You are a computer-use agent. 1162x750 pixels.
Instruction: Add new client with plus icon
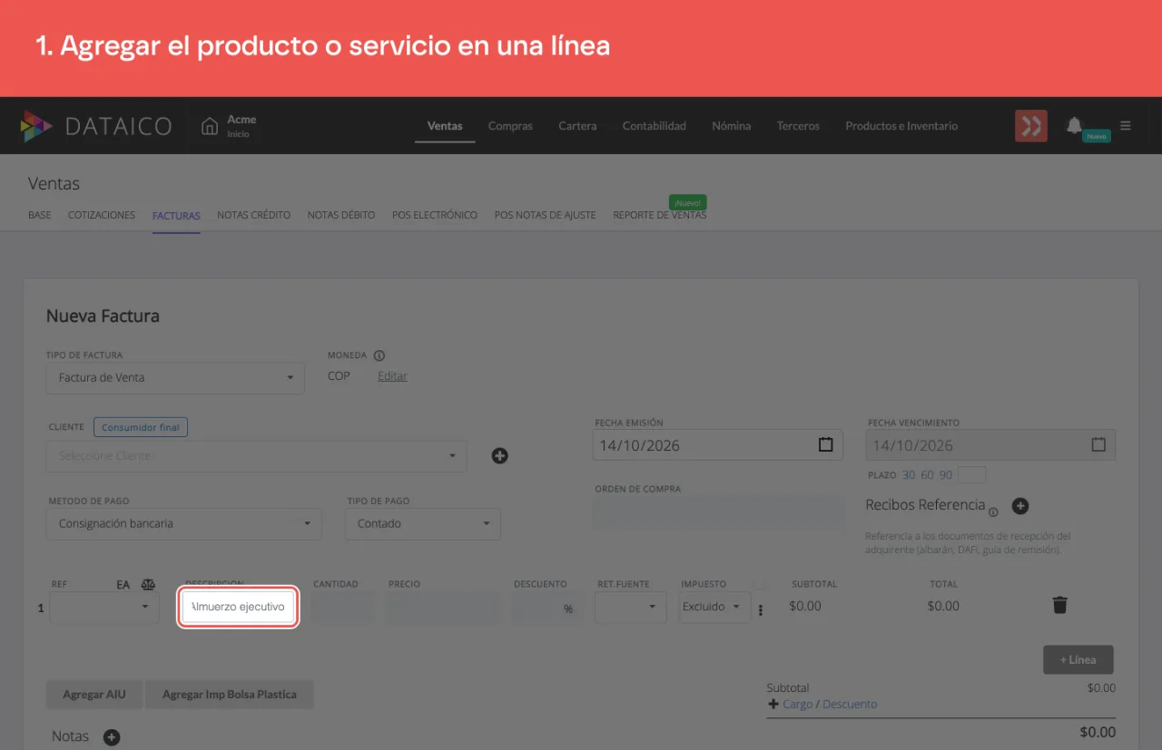(x=499, y=456)
